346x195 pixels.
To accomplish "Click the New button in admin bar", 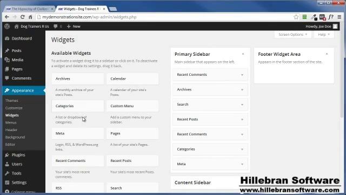I will coord(74,27).
